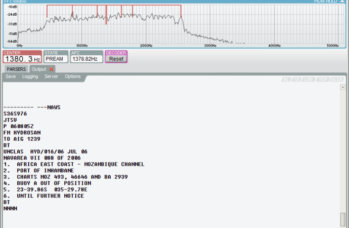349x228 pixels.
Task: Click the -10dB label on the FFT scale
Action: [x=12, y=7]
